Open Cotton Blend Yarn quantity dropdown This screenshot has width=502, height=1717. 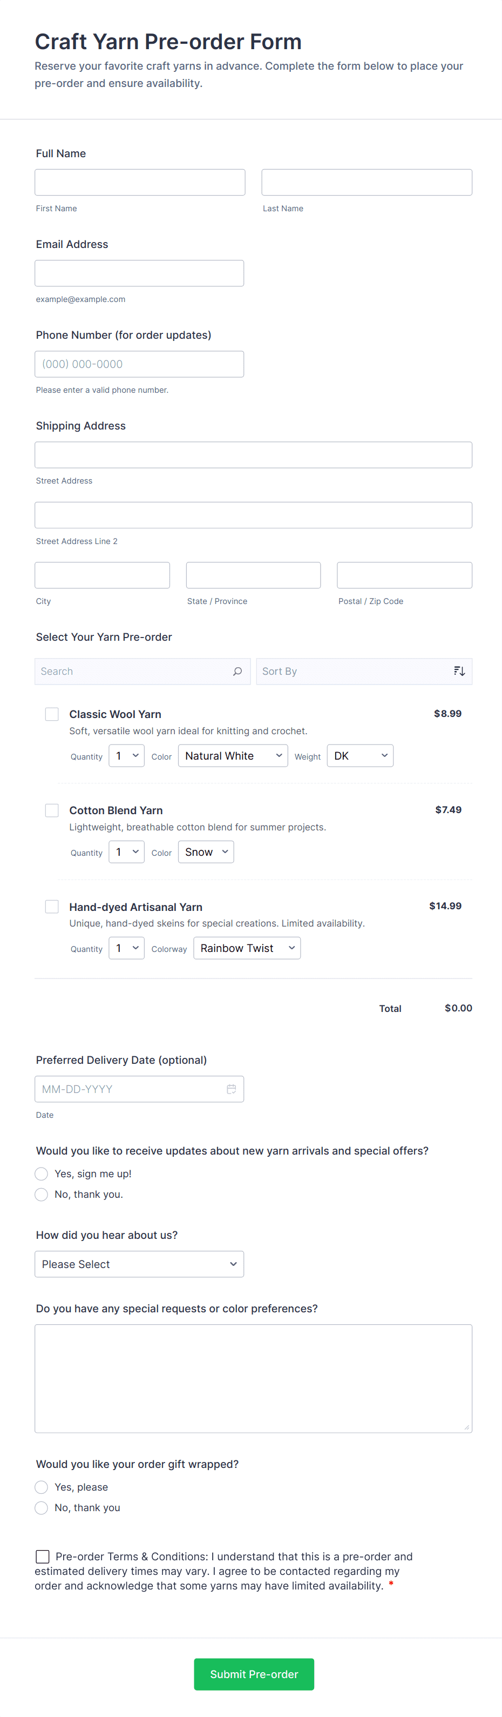[126, 852]
